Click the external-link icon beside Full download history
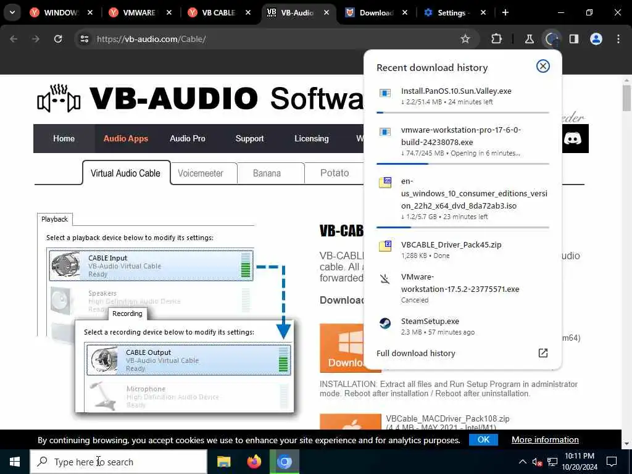 pos(543,353)
